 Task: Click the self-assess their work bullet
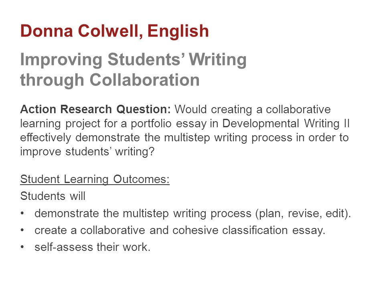92,247
